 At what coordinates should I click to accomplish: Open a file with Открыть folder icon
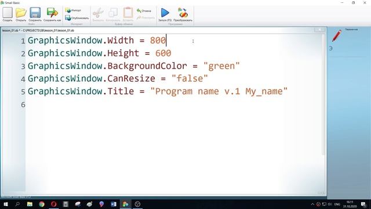tap(21, 14)
